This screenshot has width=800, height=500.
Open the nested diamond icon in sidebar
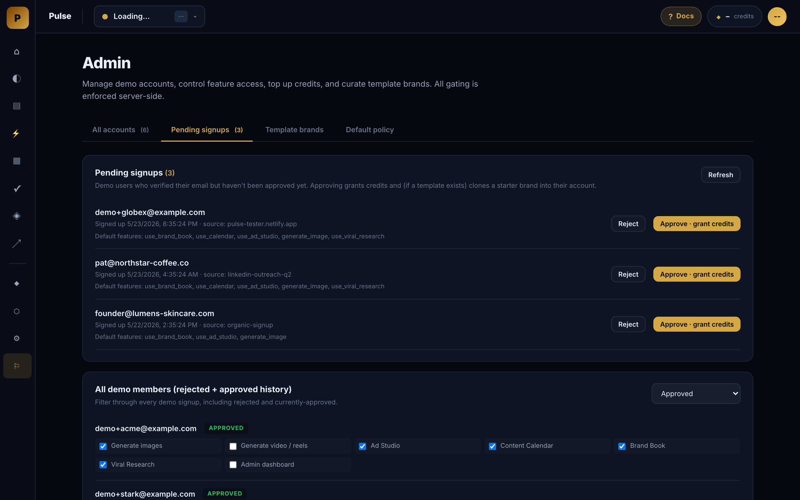(17, 216)
